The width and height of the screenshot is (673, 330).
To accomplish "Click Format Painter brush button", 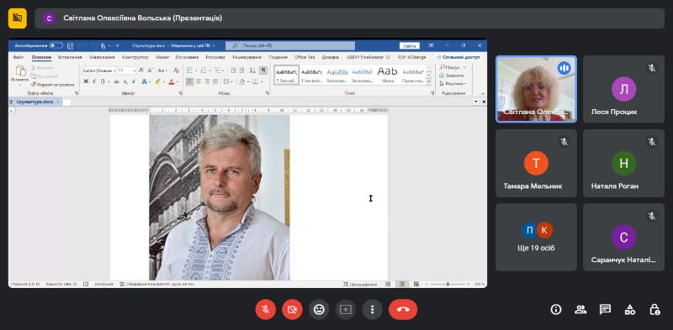I will point(52,85).
